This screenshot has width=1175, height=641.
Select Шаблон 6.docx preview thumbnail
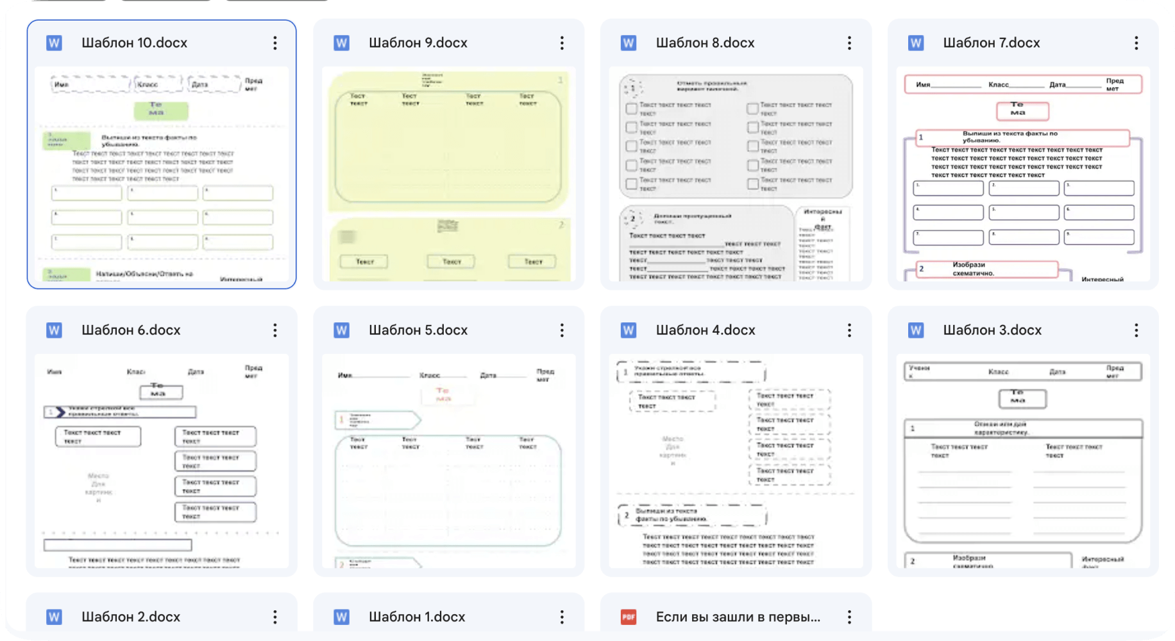[162, 461]
